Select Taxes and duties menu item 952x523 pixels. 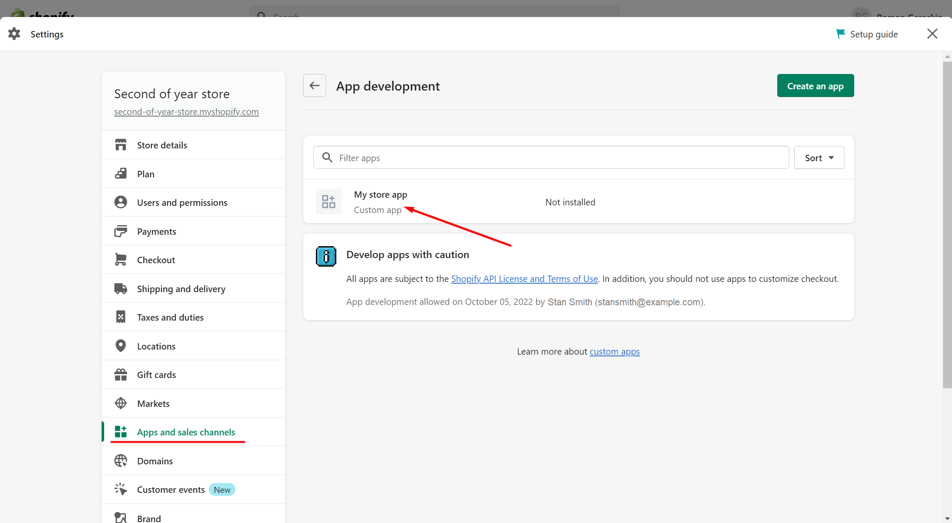click(170, 317)
